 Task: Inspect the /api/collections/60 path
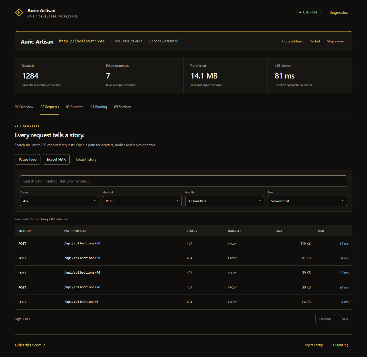tap(82, 258)
